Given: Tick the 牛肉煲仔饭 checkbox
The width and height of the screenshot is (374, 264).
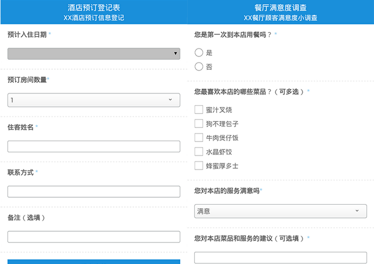Looking at the screenshot, I should coord(199,137).
